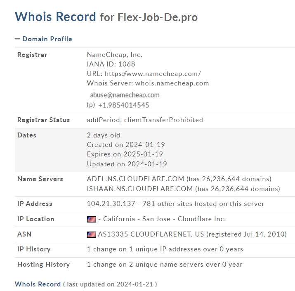Click IP History change summary
The height and width of the screenshot is (291, 295).
[x=165, y=249]
